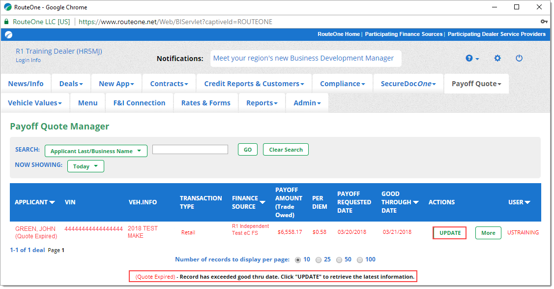Viewport: 554px width, 289px height.
Task: Expand the SecureDocOne menu
Action: (408, 84)
